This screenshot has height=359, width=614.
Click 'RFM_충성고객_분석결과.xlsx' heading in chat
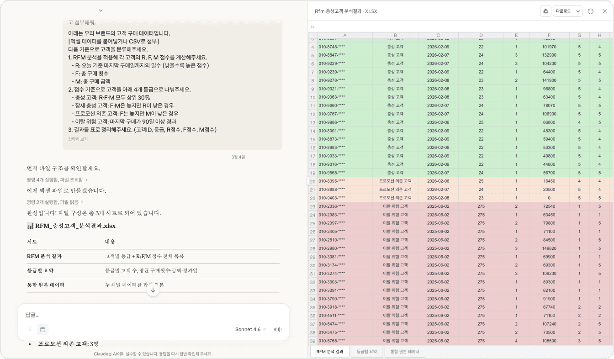click(x=75, y=226)
